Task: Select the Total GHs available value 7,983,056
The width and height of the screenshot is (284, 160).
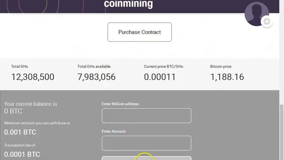Action: [96, 77]
